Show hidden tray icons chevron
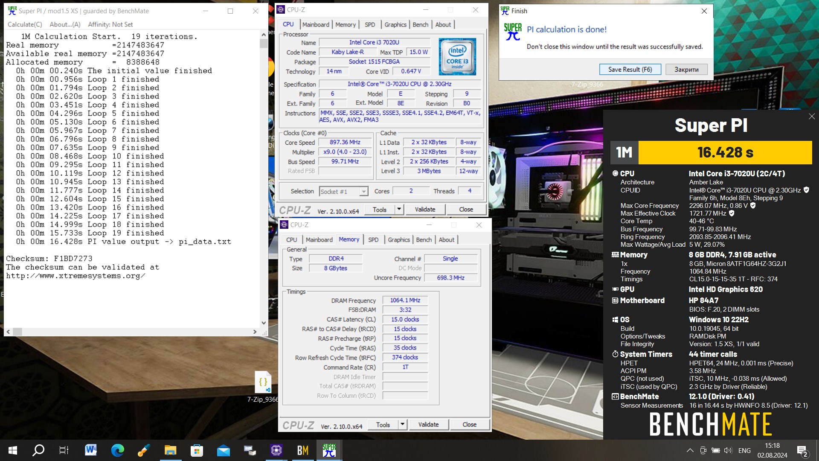819x461 pixels. click(x=690, y=450)
